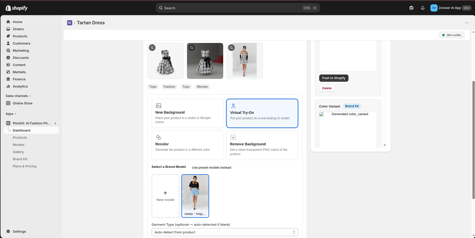Click the red Delete button
Viewport: 475px width, 238px height.
pyautogui.click(x=327, y=88)
